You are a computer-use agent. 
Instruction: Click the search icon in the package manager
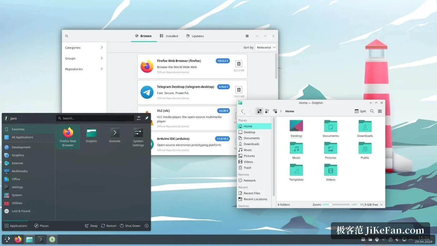point(66,36)
